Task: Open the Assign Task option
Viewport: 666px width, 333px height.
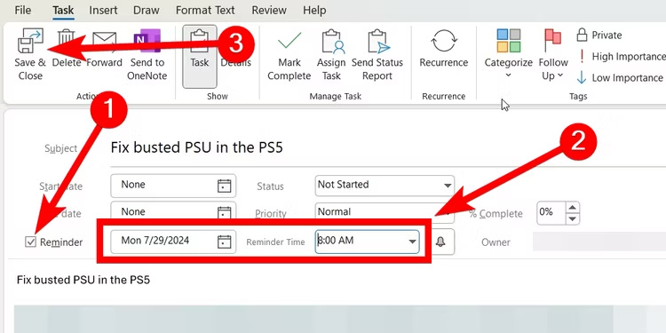Action: coord(331,54)
